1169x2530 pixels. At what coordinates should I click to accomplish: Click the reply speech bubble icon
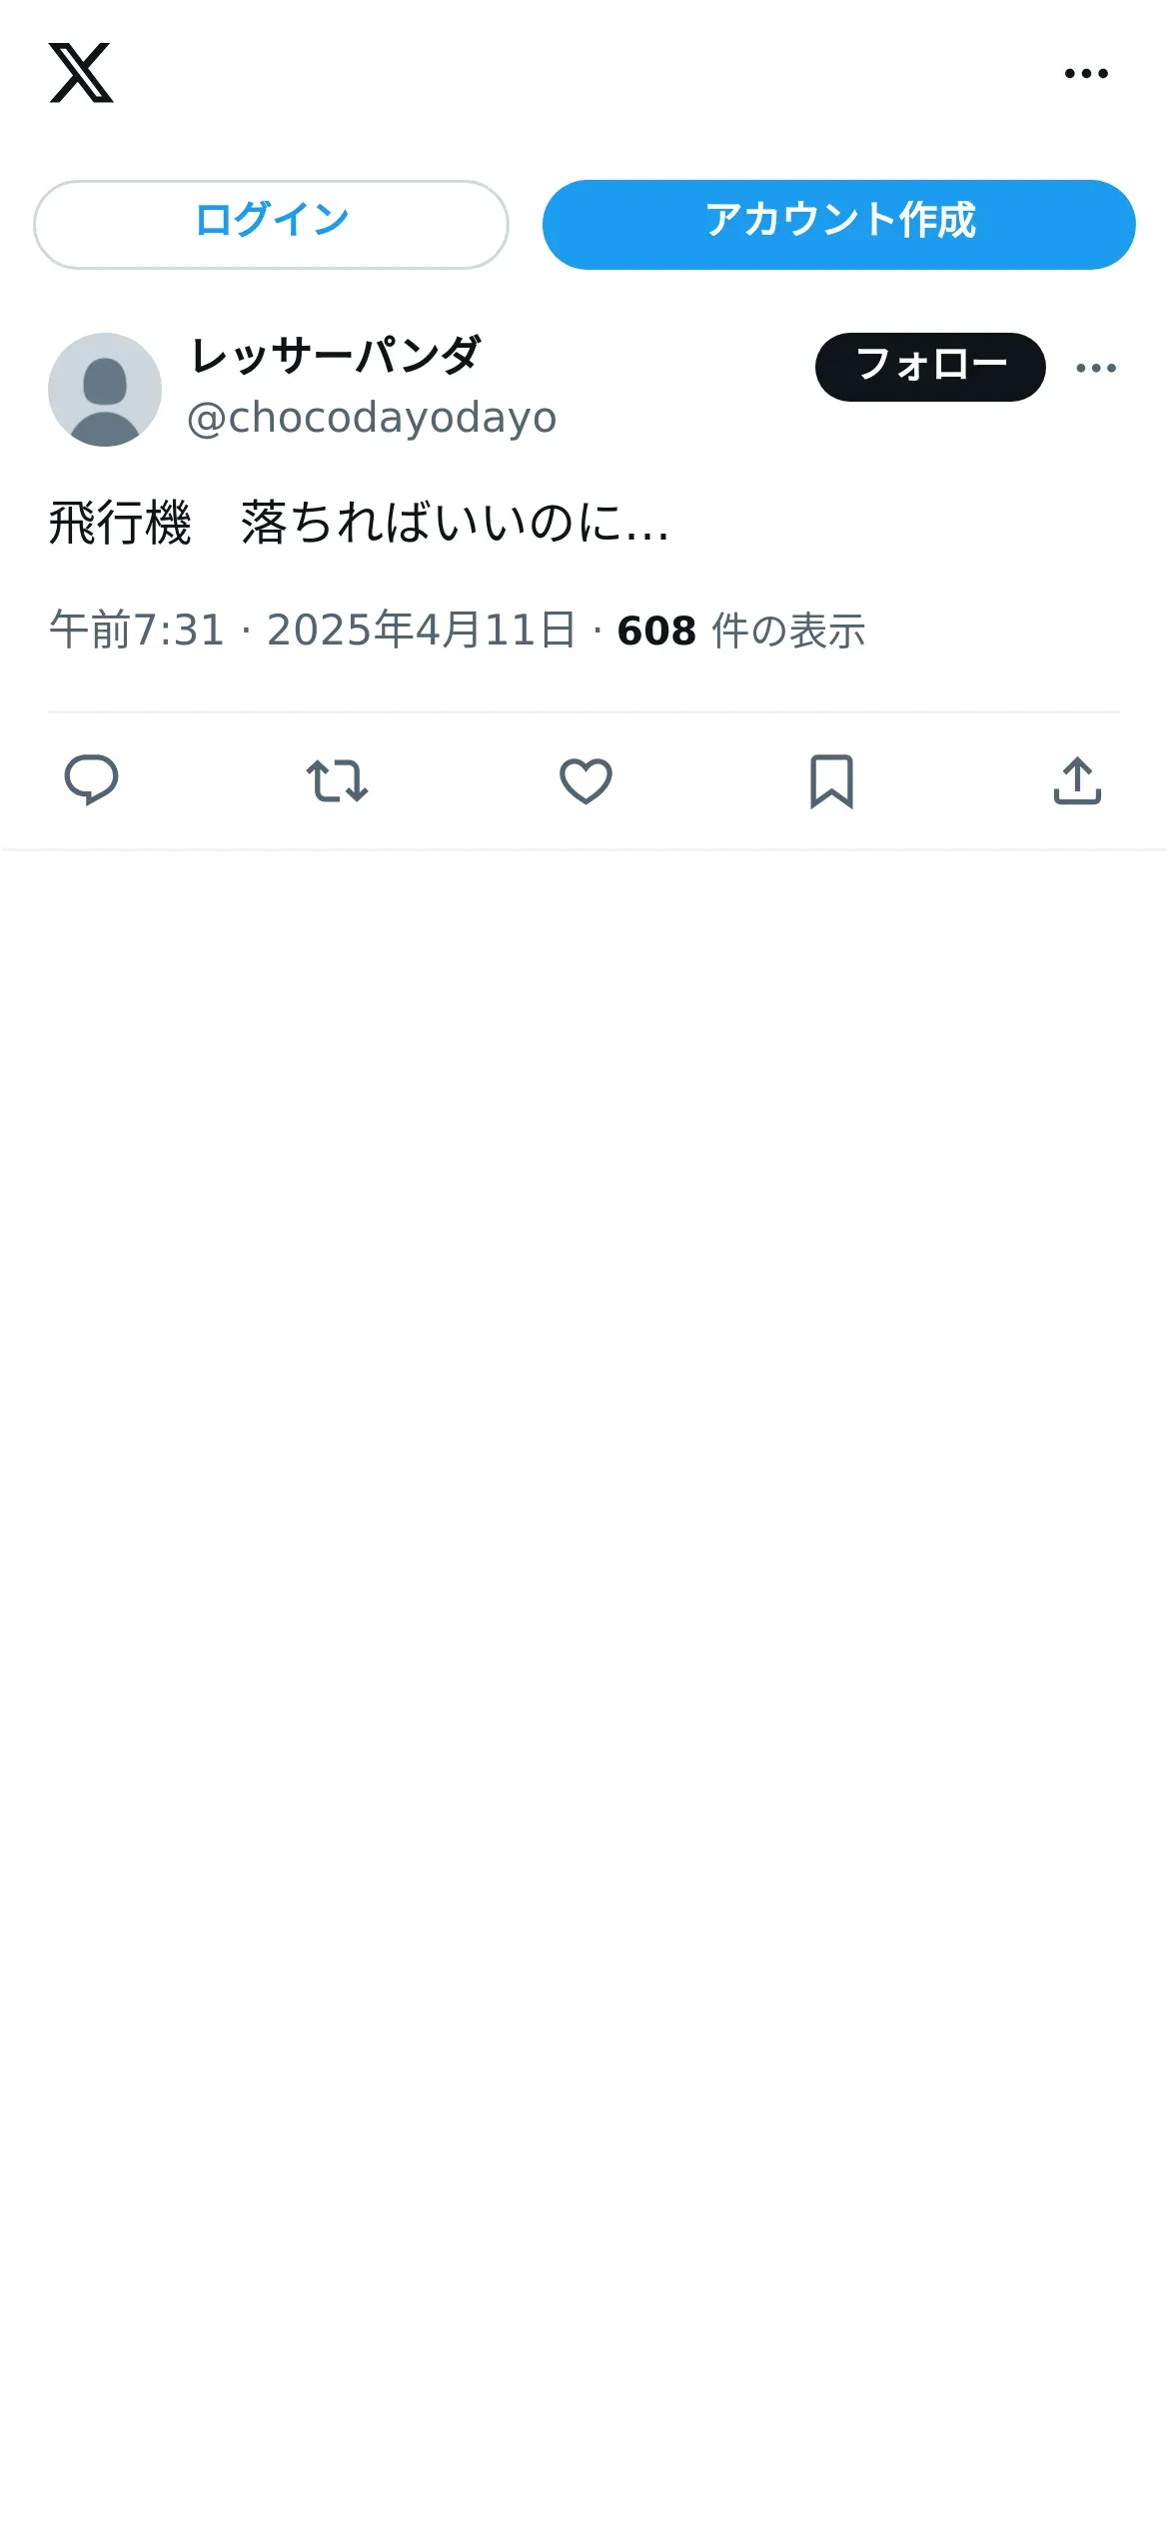coord(91,780)
